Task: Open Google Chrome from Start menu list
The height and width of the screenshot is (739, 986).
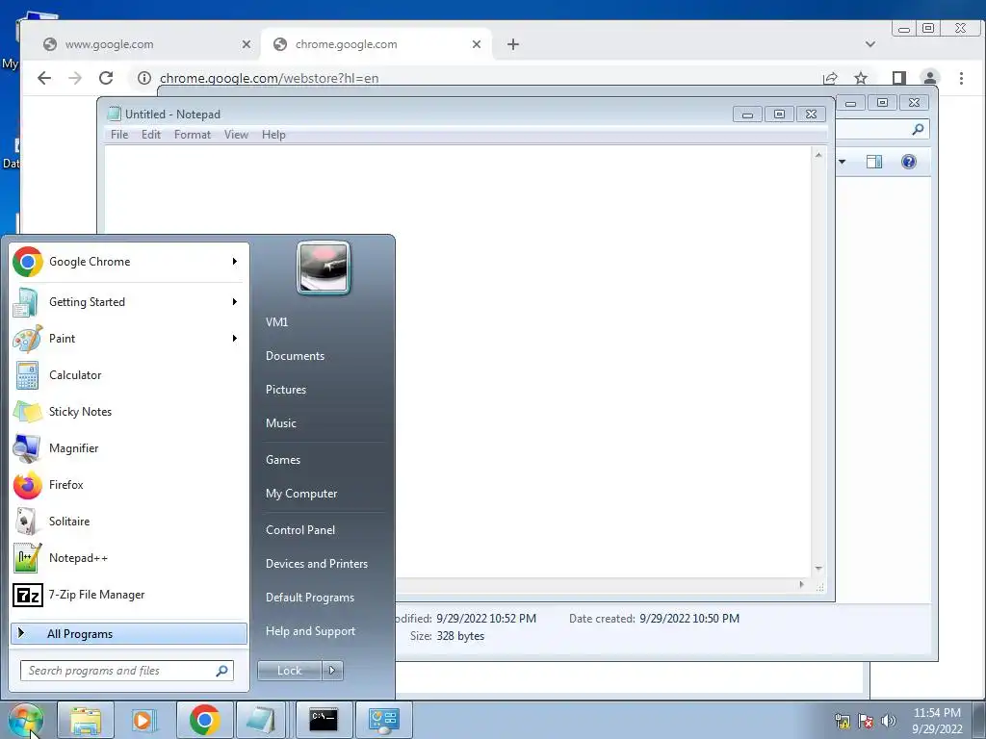Action: [129, 262]
